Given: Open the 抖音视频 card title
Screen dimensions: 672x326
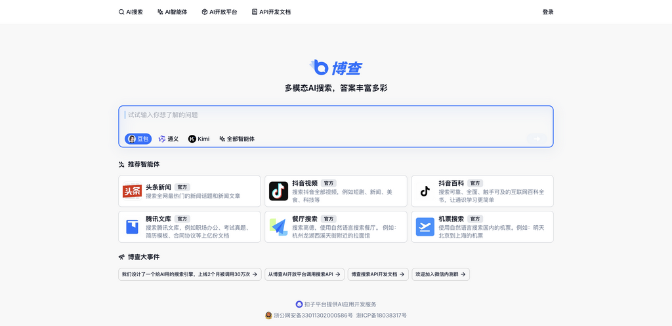Looking at the screenshot, I should pos(304,183).
